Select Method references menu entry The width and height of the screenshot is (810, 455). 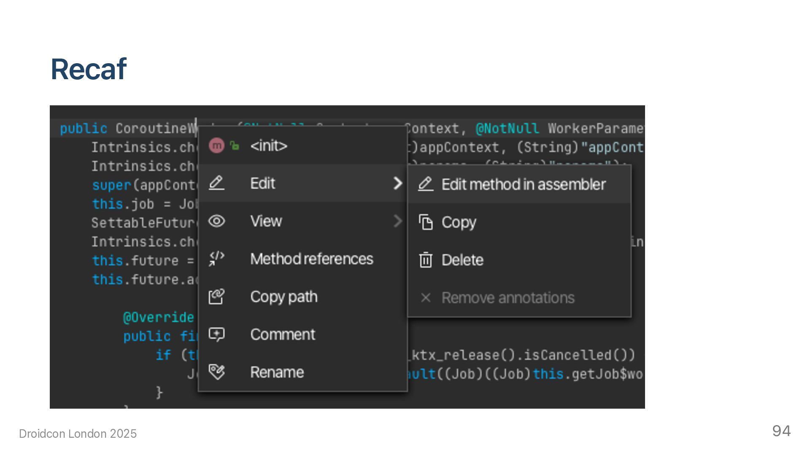pos(311,259)
